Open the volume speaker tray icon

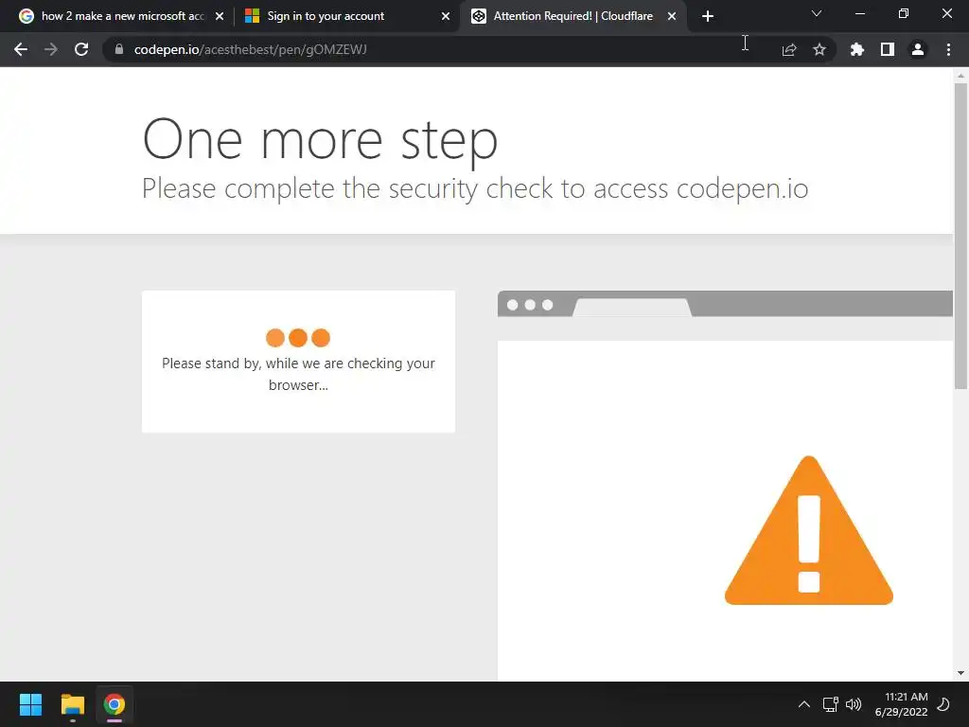point(854,704)
